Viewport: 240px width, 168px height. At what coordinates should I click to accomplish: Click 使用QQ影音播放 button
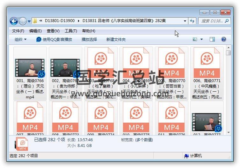tap(57, 39)
